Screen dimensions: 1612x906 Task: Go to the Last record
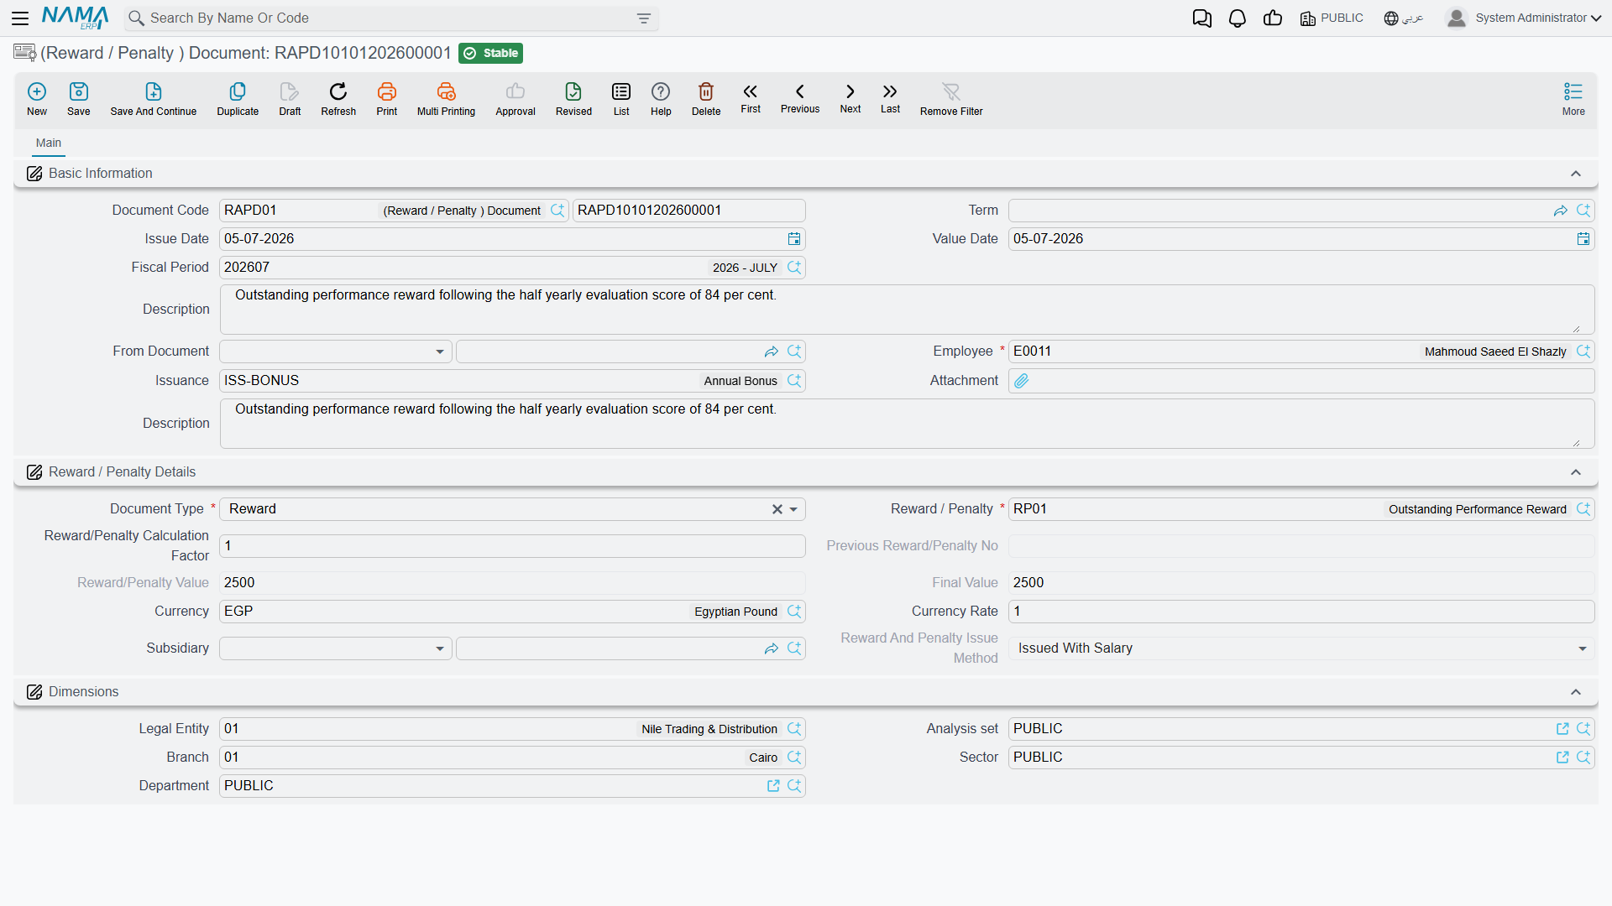890,99
